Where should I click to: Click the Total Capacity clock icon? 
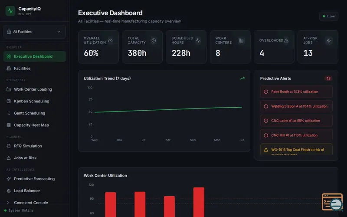(x=154, y=40)
